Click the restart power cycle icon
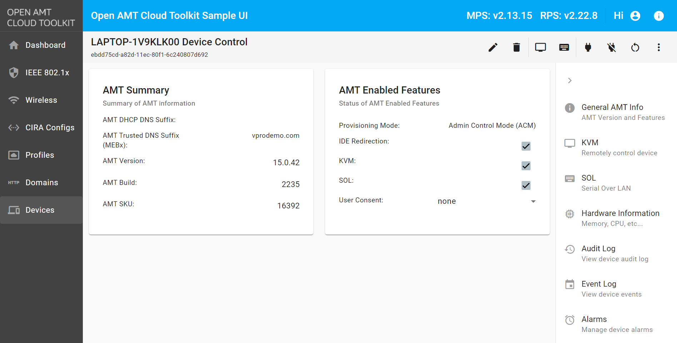677x343 pixels. point(635,47)
